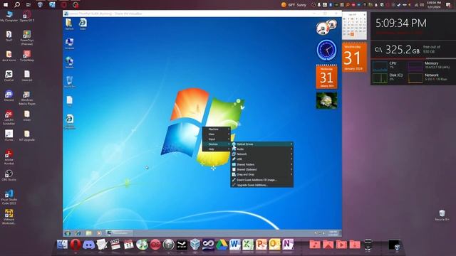Click Windows 7 guest Start orb

68,233
